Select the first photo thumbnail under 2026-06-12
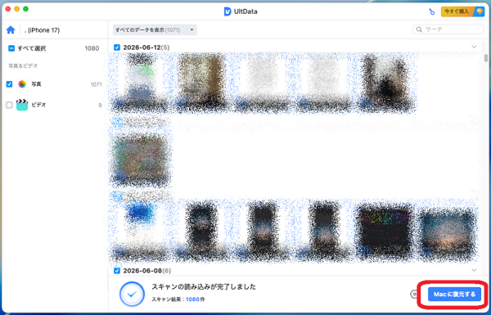Screen dimensions: 491x315 point(140,83)
